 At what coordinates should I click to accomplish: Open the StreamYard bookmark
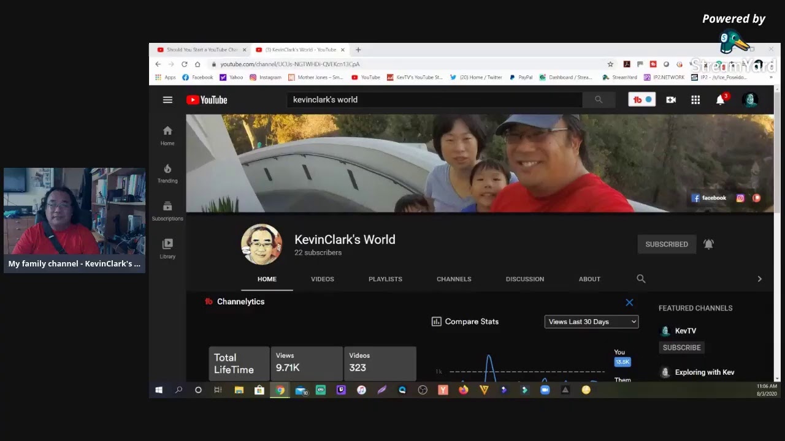click(x=619, y=77)
